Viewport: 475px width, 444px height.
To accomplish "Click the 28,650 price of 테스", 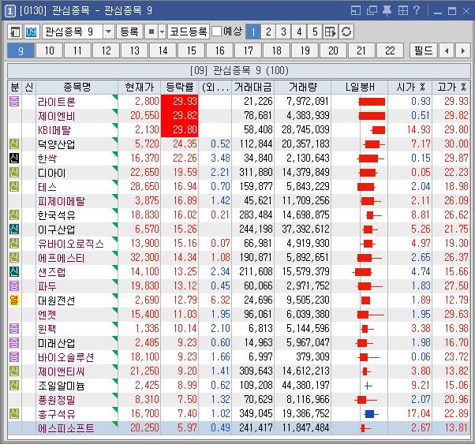I will click(x=144, y=186).
